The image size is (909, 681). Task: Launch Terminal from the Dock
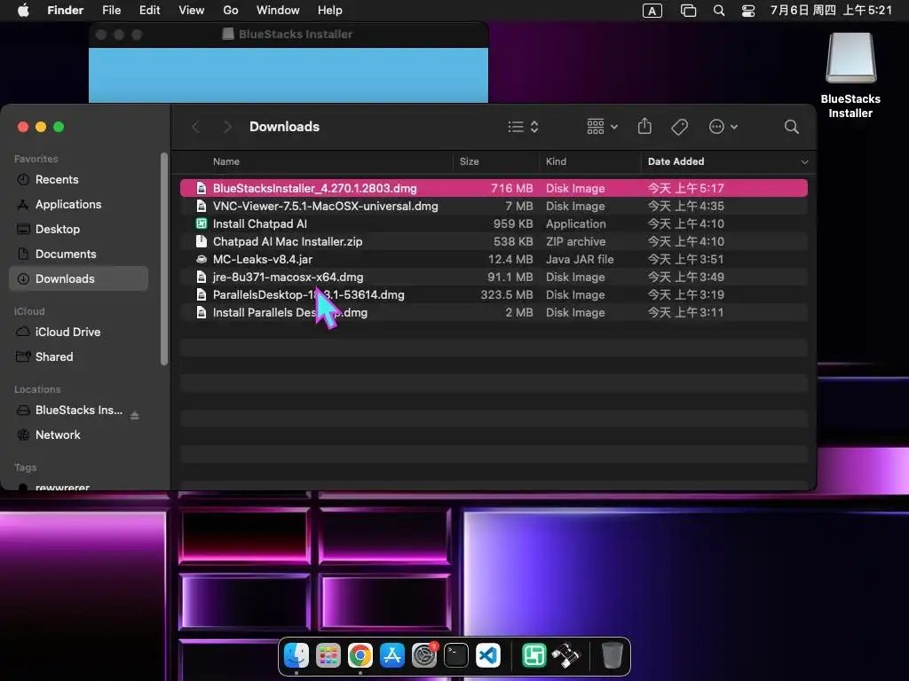456,655
